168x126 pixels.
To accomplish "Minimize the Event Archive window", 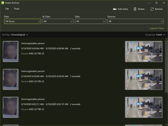I will point(149,3).
